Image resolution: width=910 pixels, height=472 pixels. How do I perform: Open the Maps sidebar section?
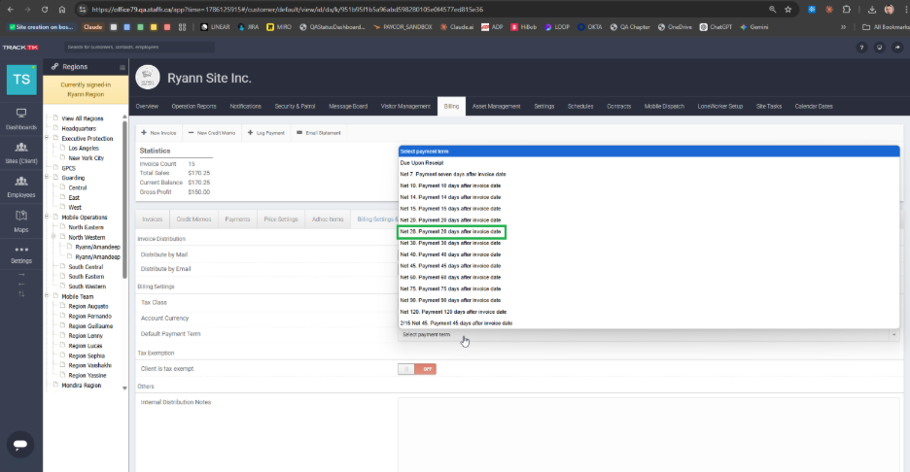(x=21, y=220)
